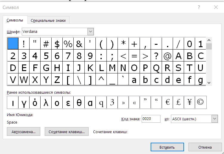Select the lowercase g symbol

200,79
